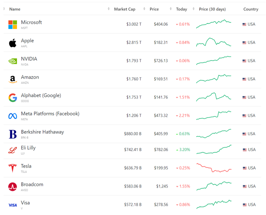Open Eli Lilly's 30-day price chart

(x=214, y=149)
